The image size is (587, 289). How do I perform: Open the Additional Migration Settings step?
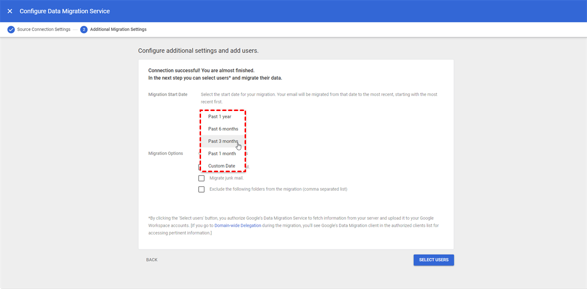pyautogui.click(x=118, y=29)
